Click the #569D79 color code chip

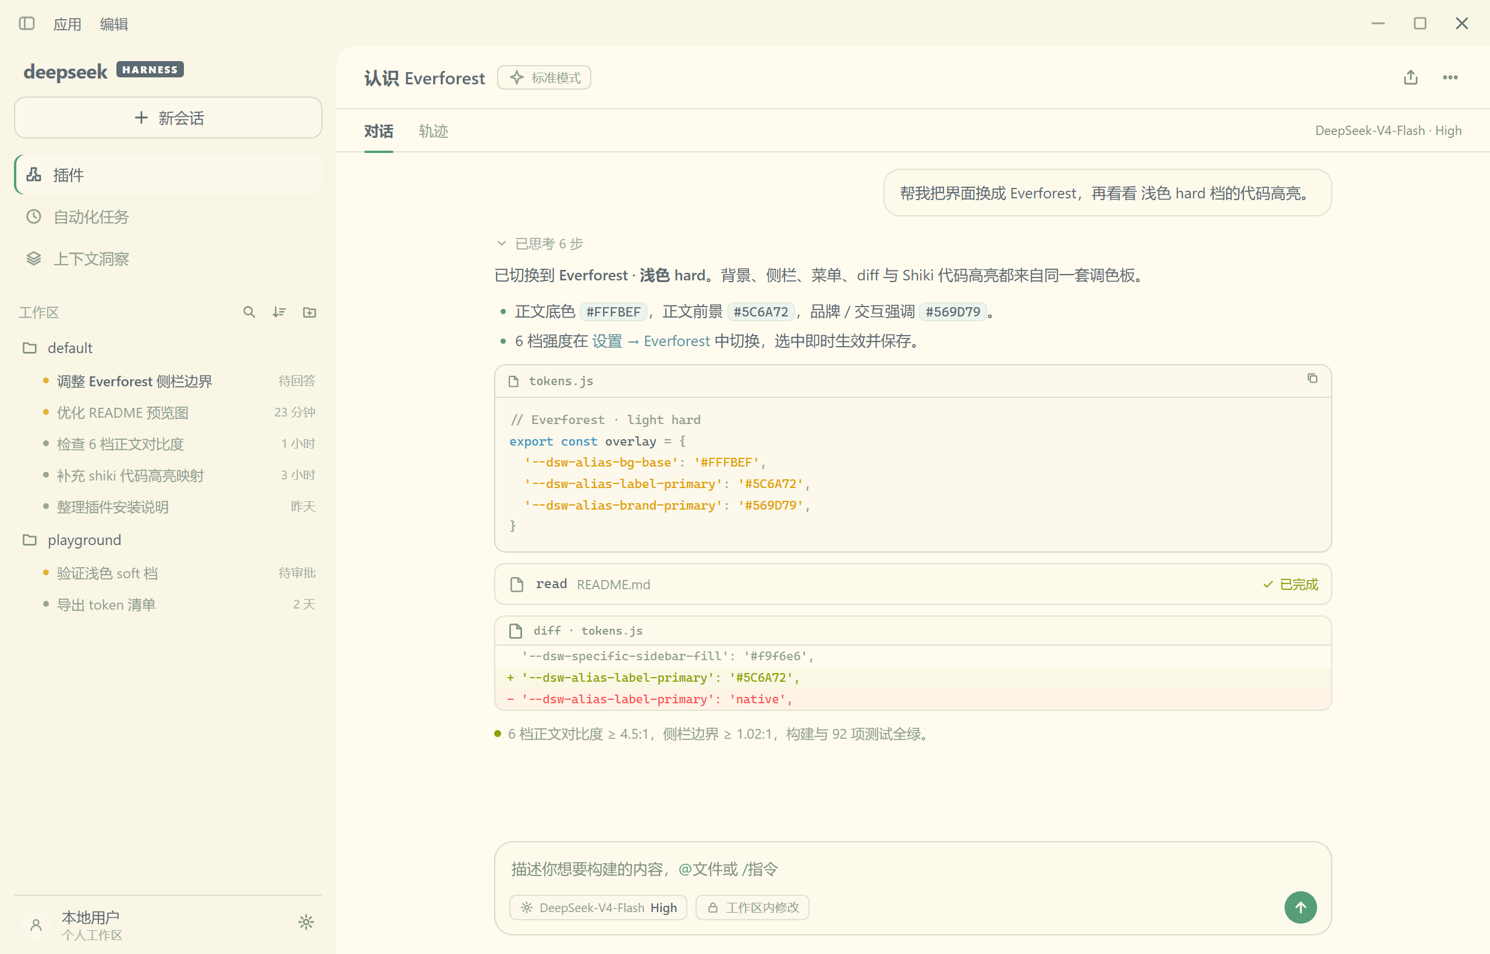[x=953, y=312]
